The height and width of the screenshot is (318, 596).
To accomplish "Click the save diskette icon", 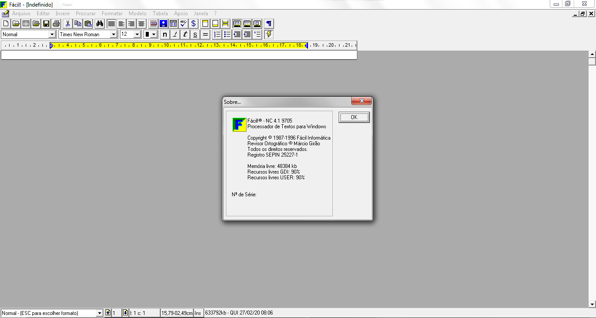I will pyautogui.click(x=46, y=24).
